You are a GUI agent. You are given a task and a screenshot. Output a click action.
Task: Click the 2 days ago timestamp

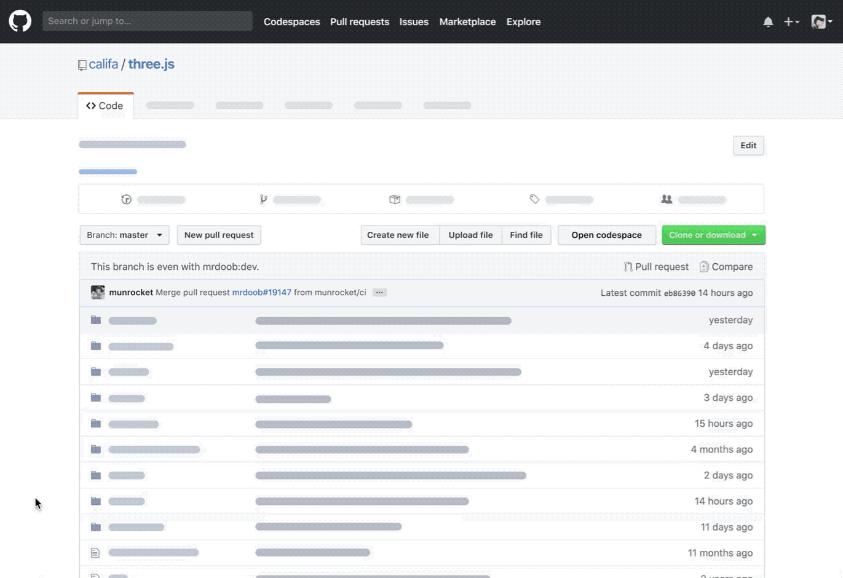click(x=728, y=475)
